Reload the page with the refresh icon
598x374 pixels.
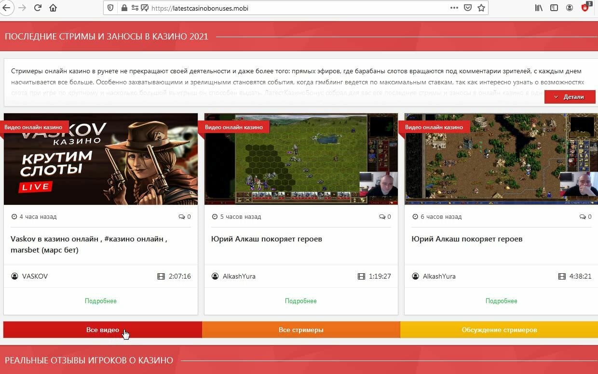[x=38, y=8]
